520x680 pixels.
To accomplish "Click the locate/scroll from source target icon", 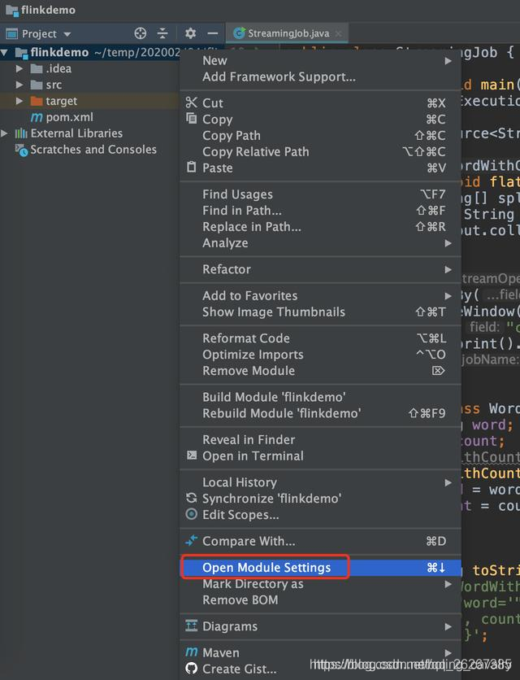I will pyautogui.click(x=141, y=33).
